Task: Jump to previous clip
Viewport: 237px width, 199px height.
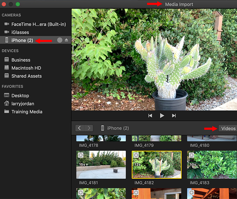Action: pyautogui.click(x=150, y=116)
